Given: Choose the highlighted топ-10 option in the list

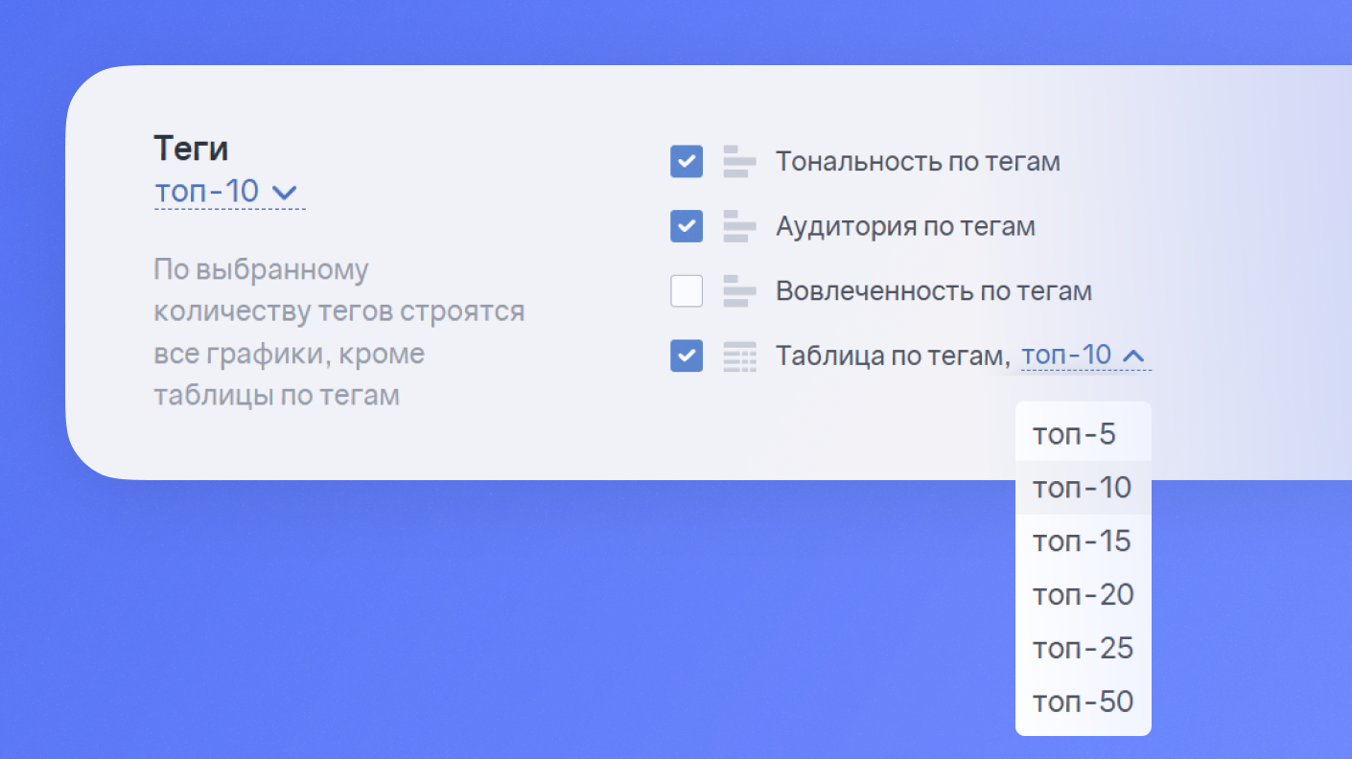Looking at the screenshot, I should pyautogui.click(x=1083, y=488).
